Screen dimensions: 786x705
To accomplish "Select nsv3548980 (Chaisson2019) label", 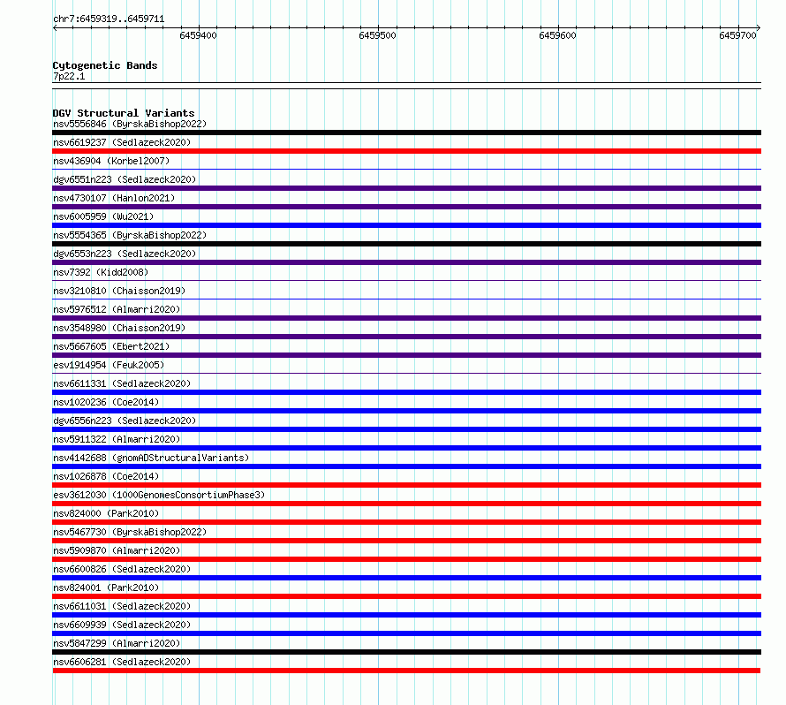I will (x=119, y=328).
